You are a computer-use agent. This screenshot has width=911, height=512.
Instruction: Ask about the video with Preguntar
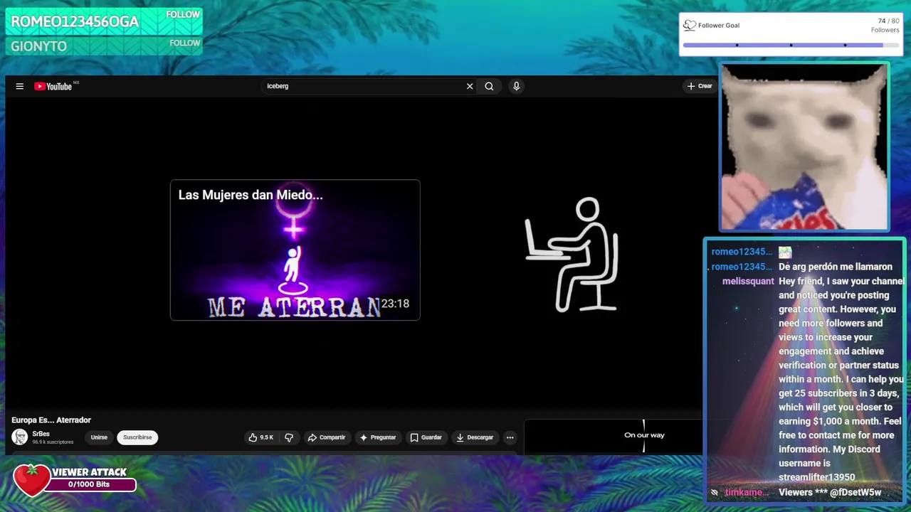pos(378,437)
